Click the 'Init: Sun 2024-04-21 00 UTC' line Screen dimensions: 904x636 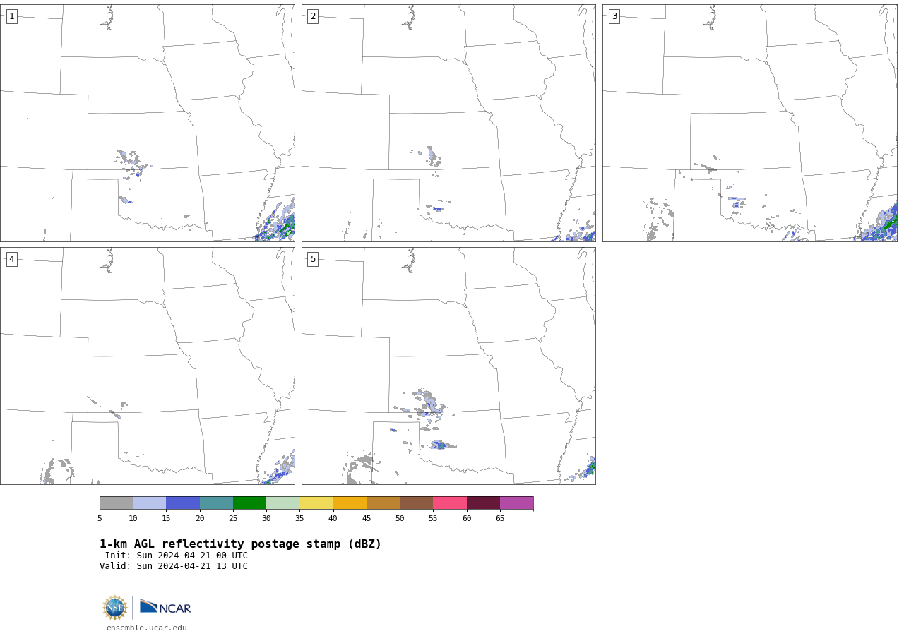(177, 556)
